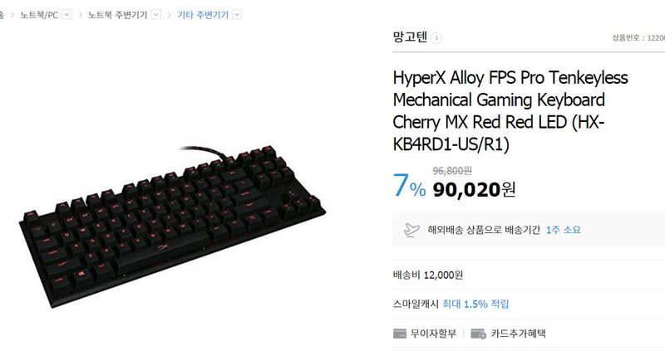665x351 pixels.
Task: Click the airplane overseas shipping icon
Action: click(x=411, y=230)
